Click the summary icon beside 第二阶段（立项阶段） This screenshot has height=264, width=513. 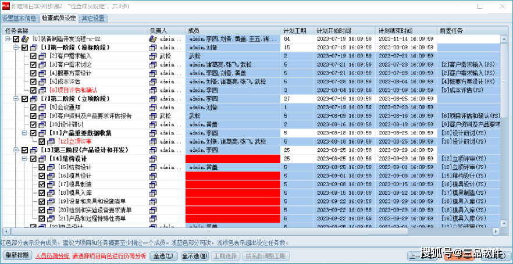click(34, 99)
